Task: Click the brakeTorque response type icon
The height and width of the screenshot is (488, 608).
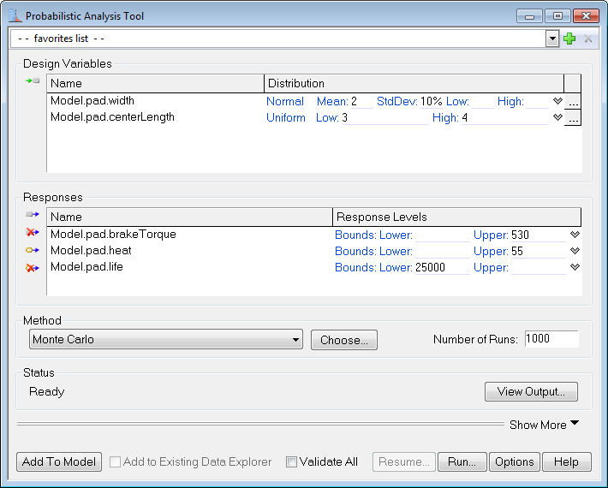Action: (x=33, y=234)
